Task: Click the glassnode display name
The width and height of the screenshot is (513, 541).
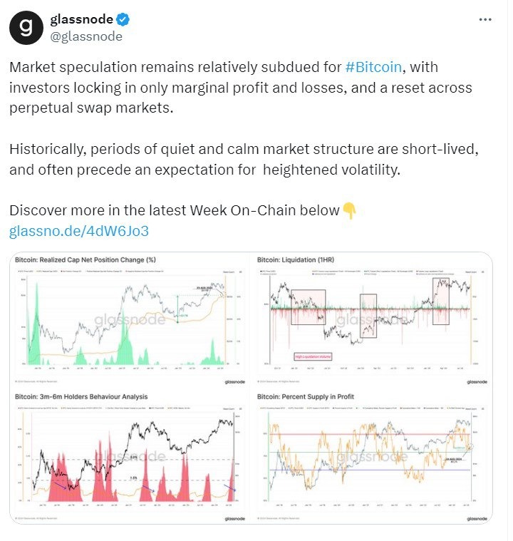Action: 82,19
